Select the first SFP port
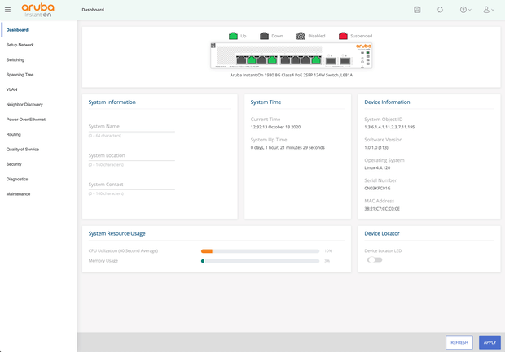 pos(331,60)
